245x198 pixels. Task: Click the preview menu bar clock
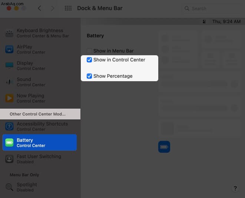coord(226,22)
